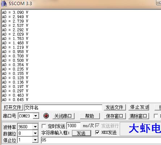161x145 pixels.
Task: Click the line A0 = 0.128 V
Action: click(x=15, y=78)
